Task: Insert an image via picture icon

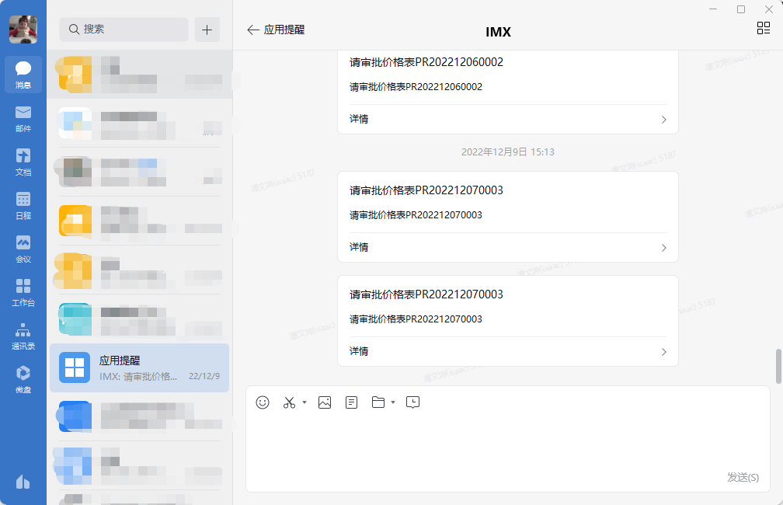Action: pyautogui.click(x=325, y=402)
